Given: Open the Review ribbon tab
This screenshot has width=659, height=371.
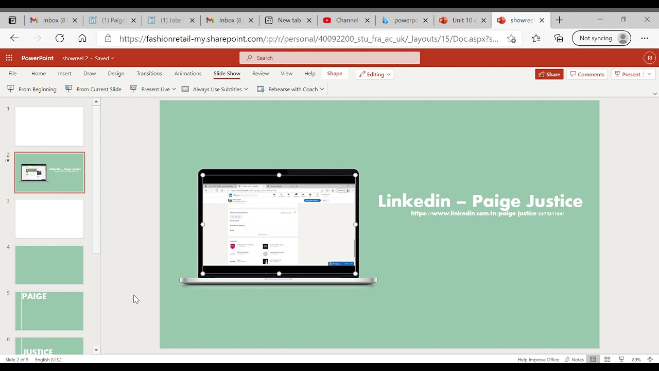Looking at the screenshot, I should click(261, 74).
